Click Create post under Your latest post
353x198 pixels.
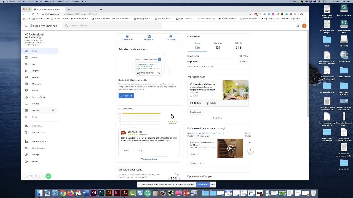click(195, 112)
